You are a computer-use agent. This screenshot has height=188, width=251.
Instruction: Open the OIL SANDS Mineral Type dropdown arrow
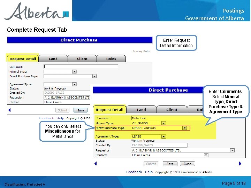(x=163, y=123)
